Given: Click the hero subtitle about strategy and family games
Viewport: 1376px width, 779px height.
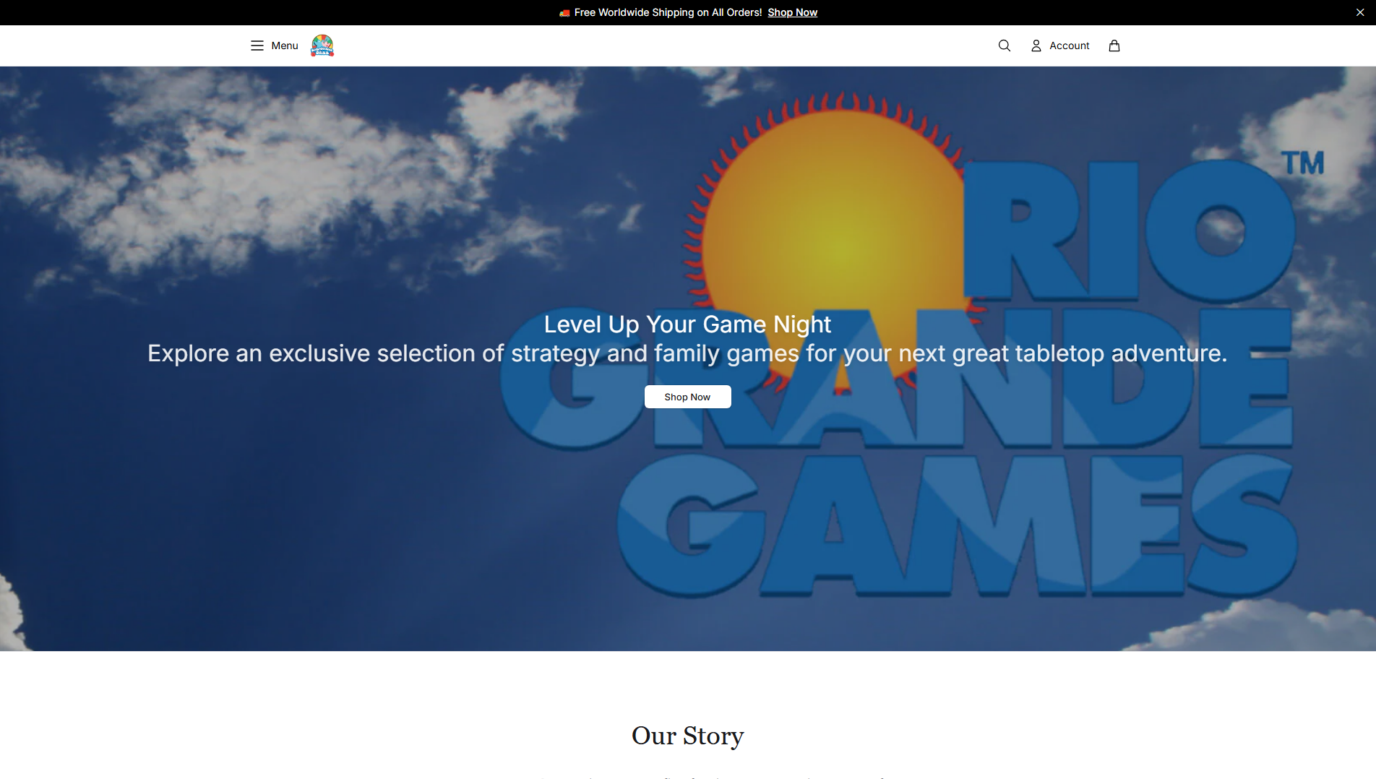Looking at the screenshot, I should point(687,353).
